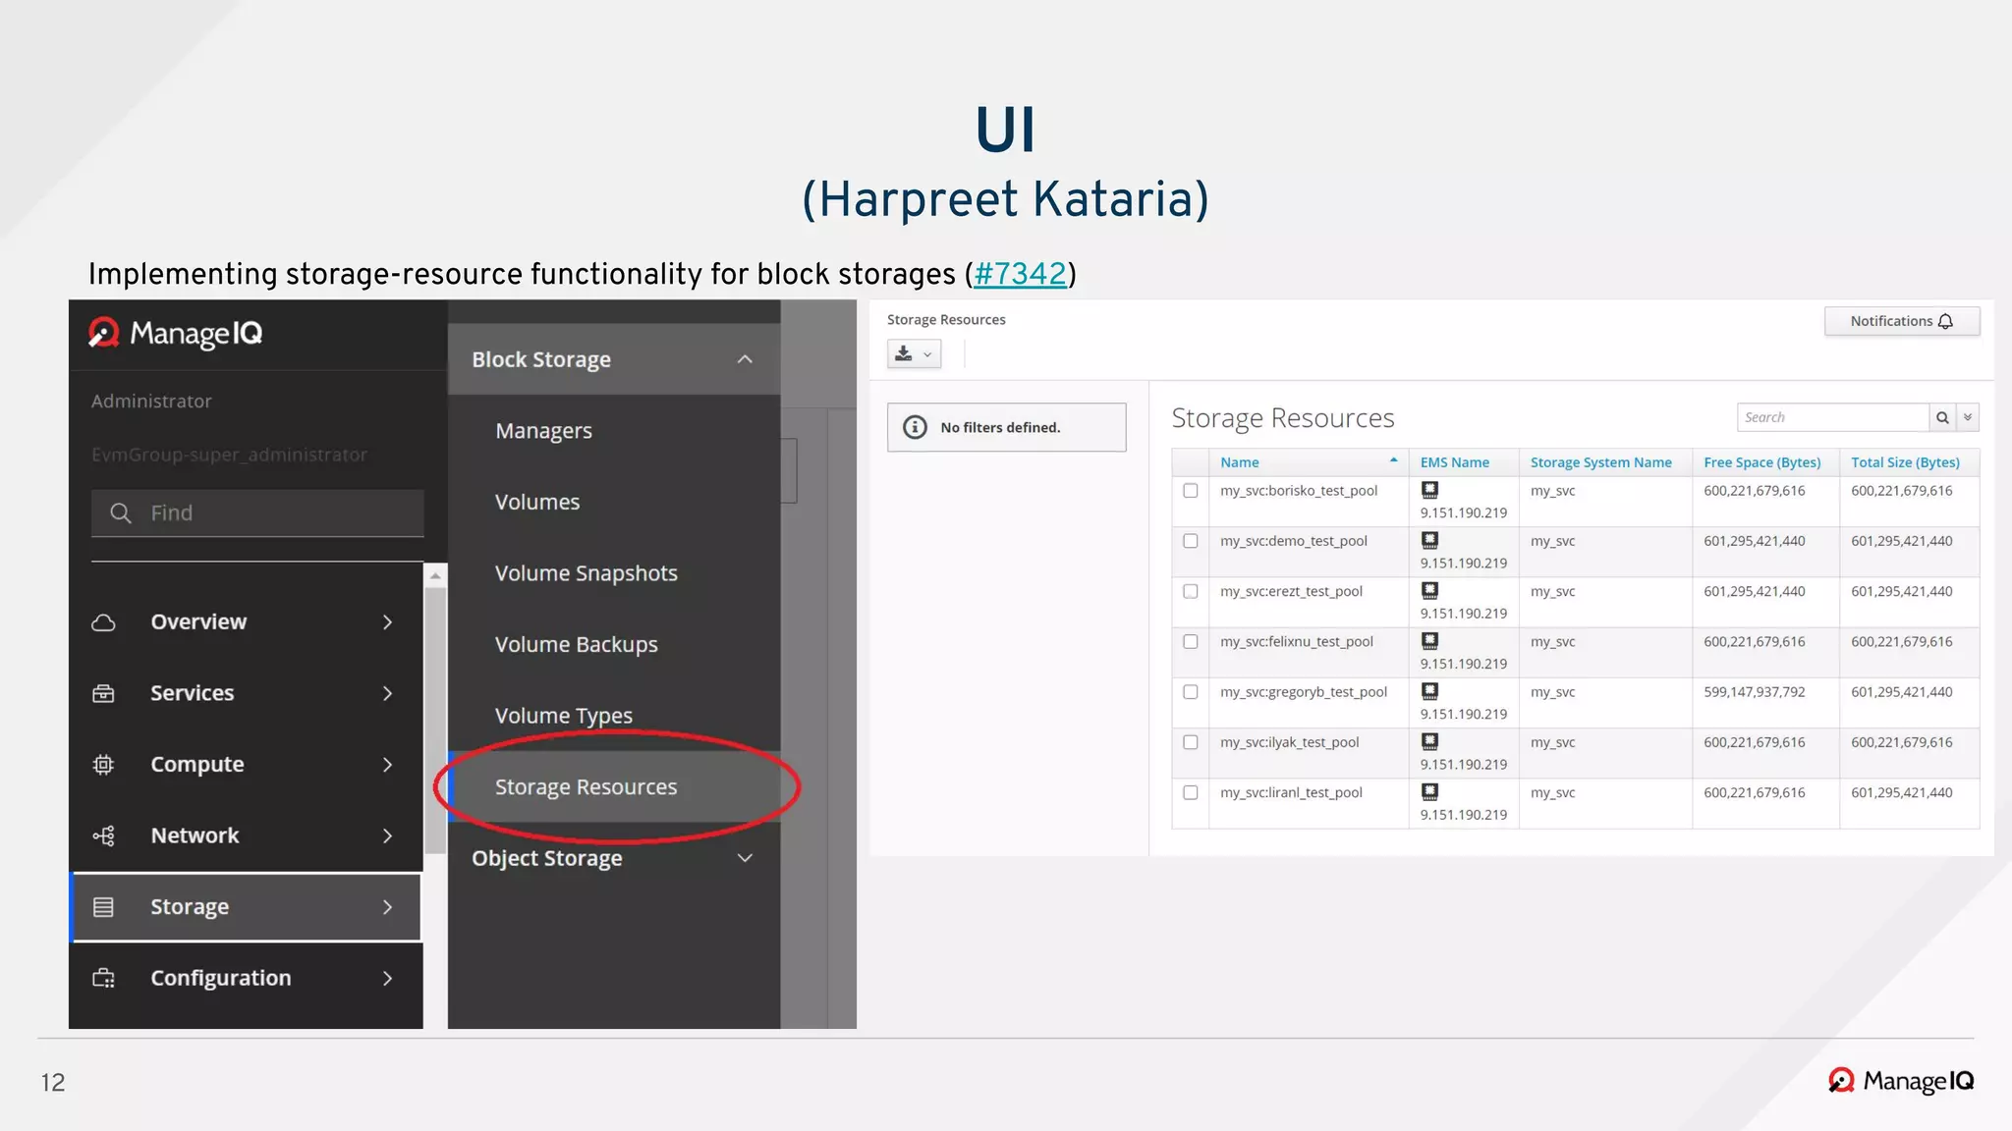
Task: Click the Services briefcase icon
Action: 103,693
